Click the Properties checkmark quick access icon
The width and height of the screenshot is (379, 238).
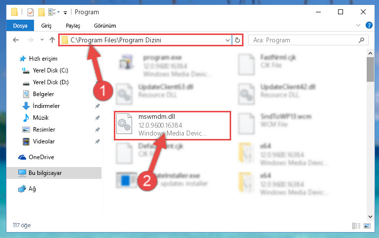pyautogui.click(x=31, y=12)
